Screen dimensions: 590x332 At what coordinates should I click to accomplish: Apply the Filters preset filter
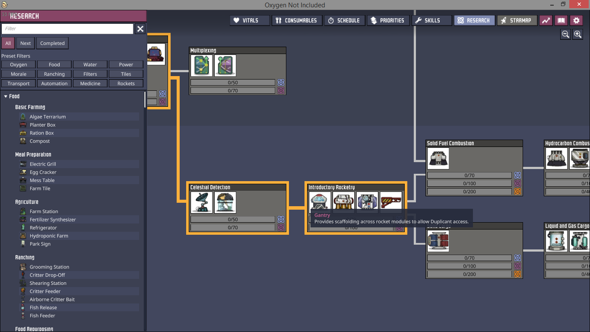point(90,74)
